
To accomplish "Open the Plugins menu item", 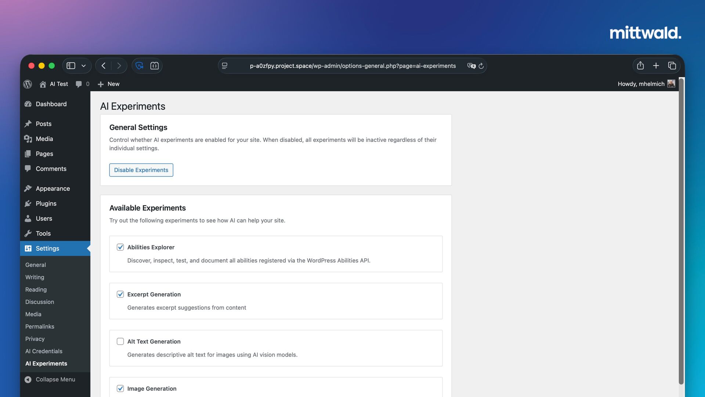I will (x=46, y=203).
